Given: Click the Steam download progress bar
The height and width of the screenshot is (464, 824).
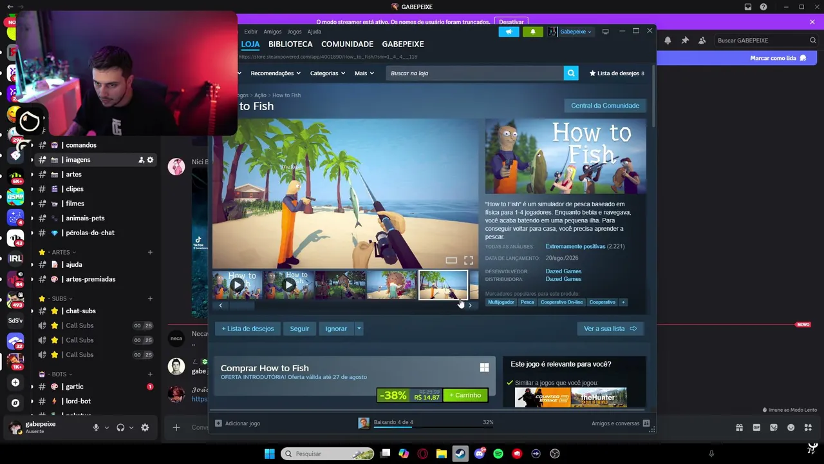Looking at the screenshot, I should click(434, 427).
